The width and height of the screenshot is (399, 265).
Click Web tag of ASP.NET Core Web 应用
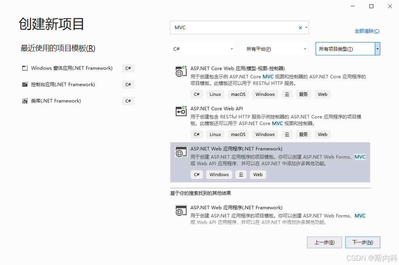[x=322, y=94]
